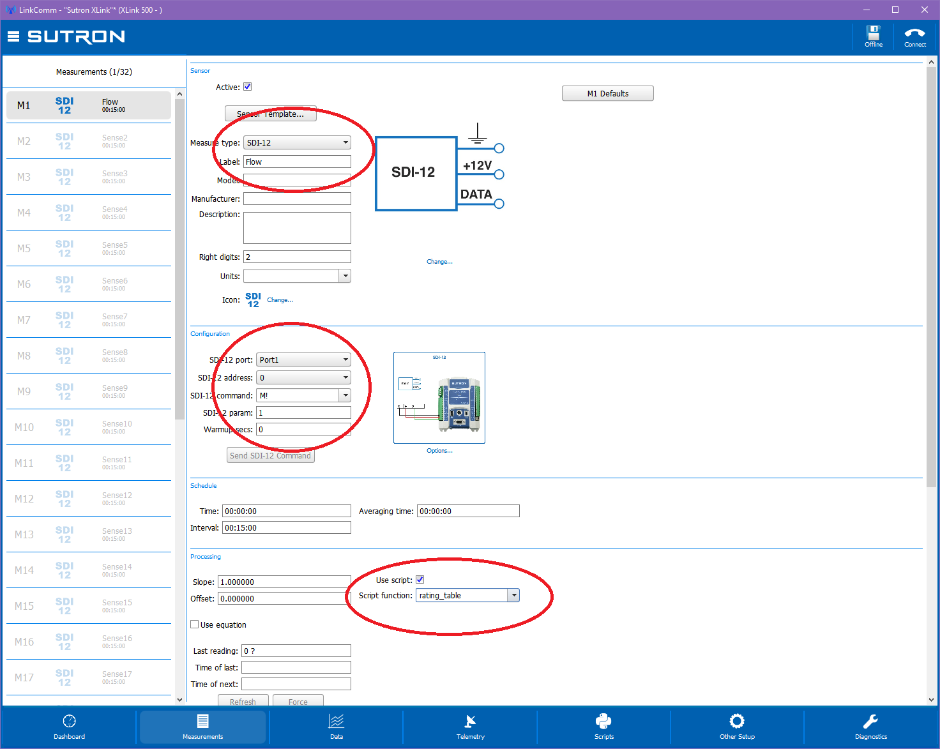Image resolution: width=940 pixels, height=749 pixels.
Task: Select the M14 Sense14 SDI-12 icon
Action: point(64,570)
